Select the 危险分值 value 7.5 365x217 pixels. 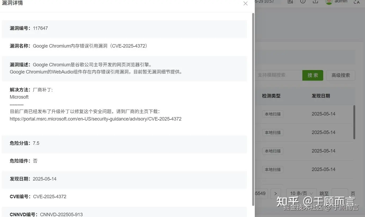[36, 143]
